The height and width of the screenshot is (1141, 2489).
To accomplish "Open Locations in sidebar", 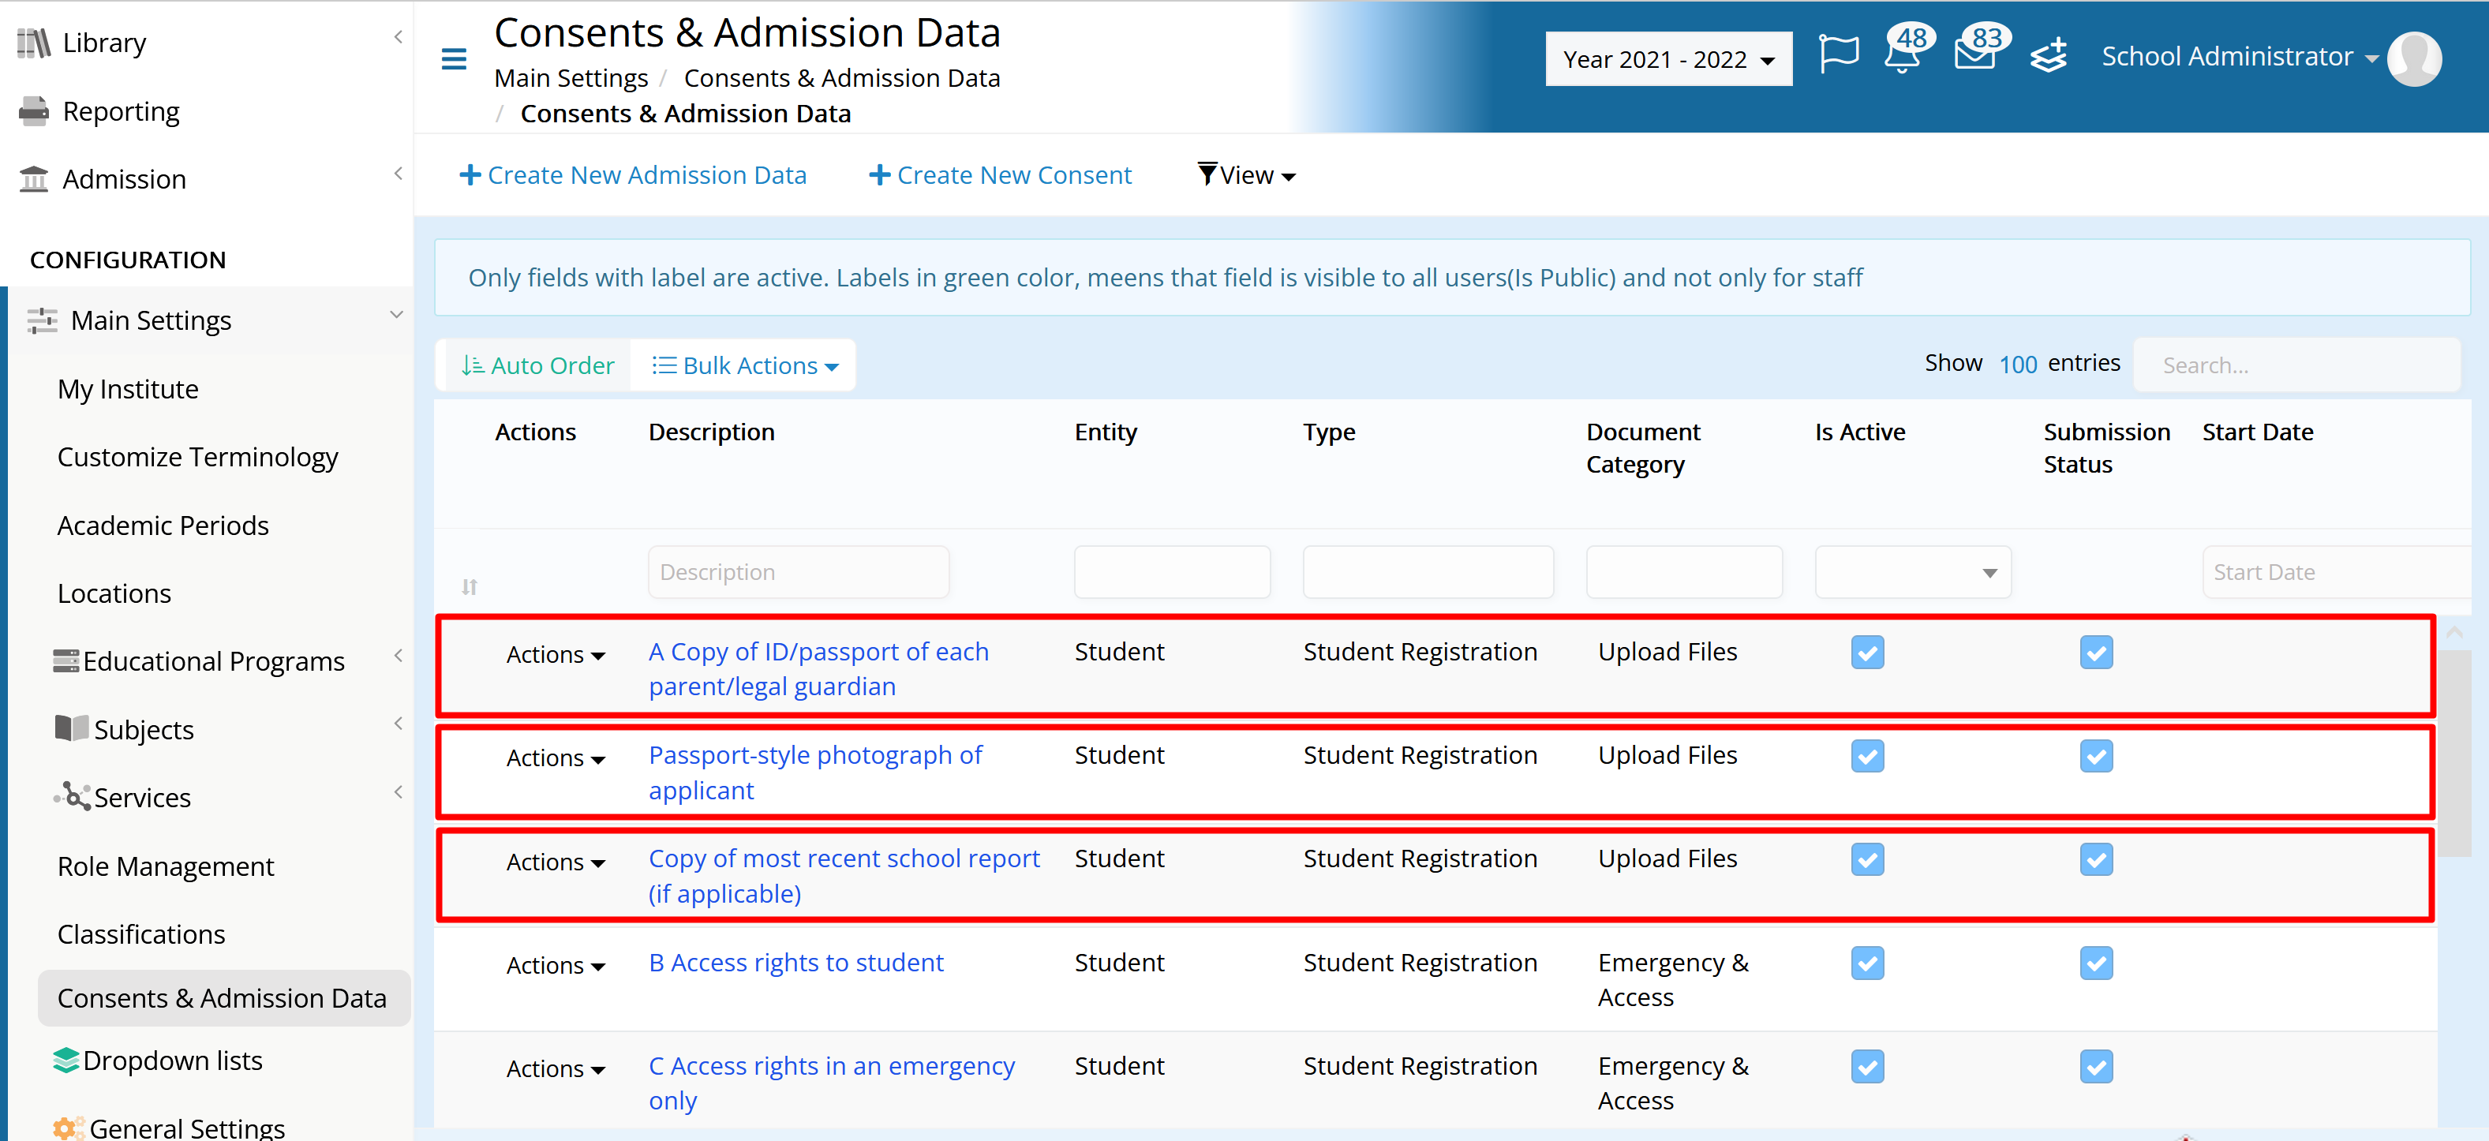I will coord(114,593).
